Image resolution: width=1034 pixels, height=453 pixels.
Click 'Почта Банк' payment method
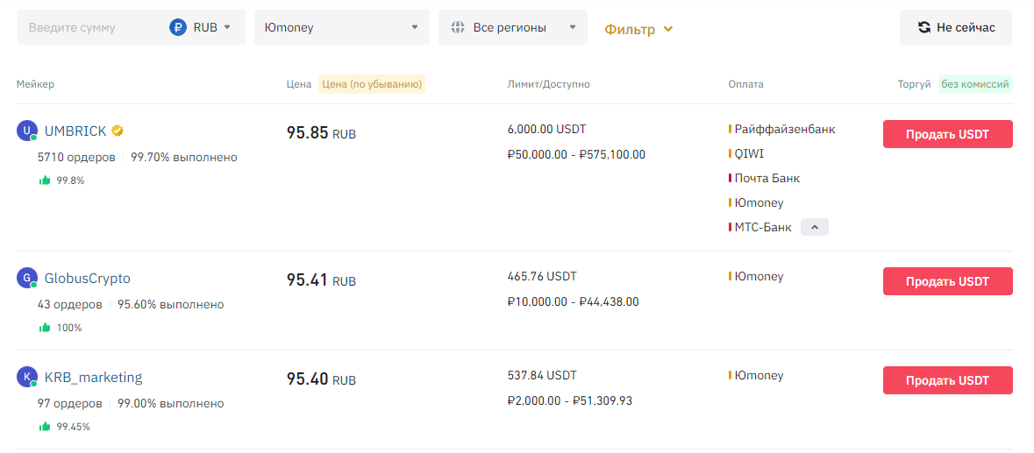(767, 178)
